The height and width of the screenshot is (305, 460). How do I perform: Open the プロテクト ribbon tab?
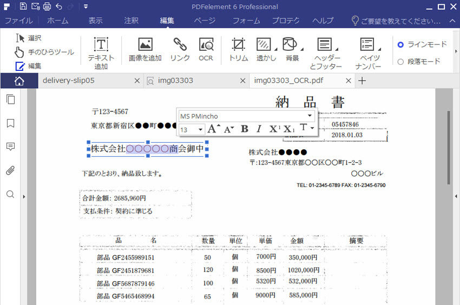point(286,21)
